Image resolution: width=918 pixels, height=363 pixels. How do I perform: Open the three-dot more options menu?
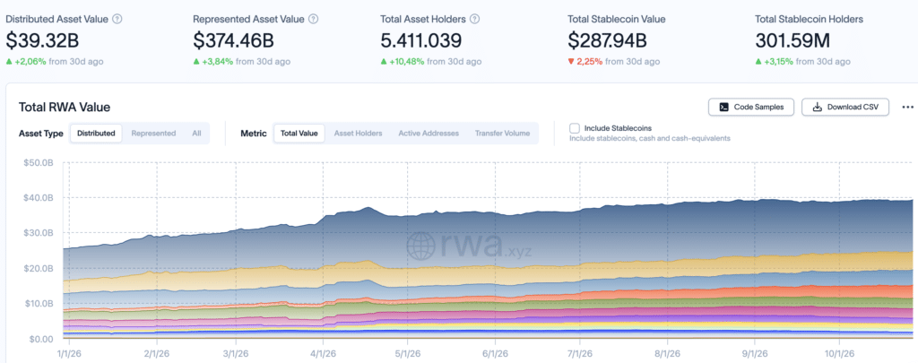[x=907, y=108]
